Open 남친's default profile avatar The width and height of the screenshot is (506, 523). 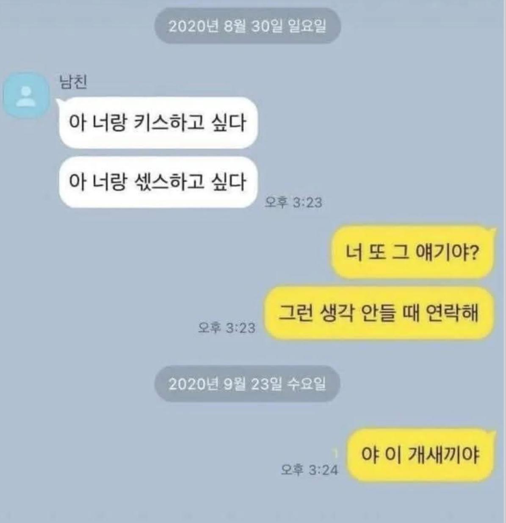pyautogui.click(x=26, y=96)
